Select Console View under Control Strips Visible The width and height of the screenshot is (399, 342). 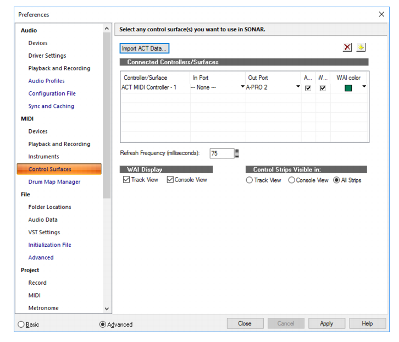292,180
